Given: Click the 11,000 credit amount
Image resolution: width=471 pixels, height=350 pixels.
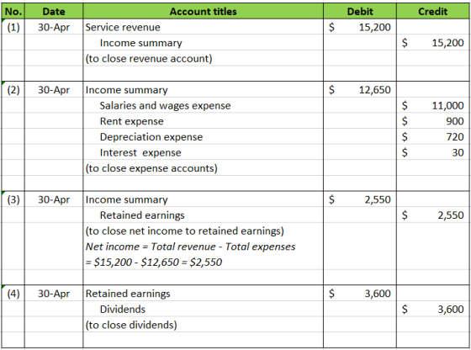Looking at the screenshot, I should [x=433, y=105].
